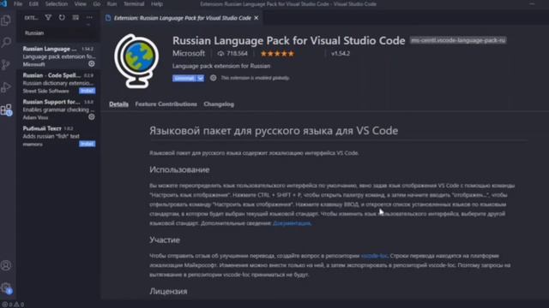
Task: Expand the Uninstall dropdown arrow
Action: (x=200, y=78)
